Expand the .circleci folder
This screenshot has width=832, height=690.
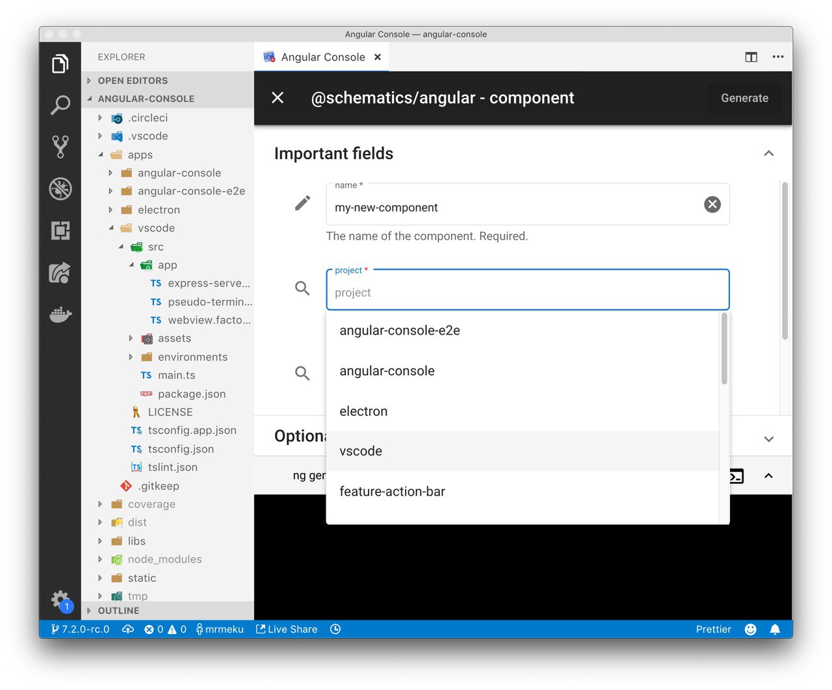(168, 118)
